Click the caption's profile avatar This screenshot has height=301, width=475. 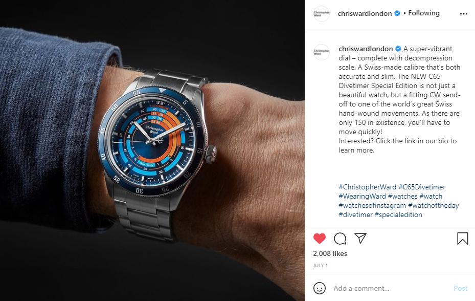coord(322,52)
